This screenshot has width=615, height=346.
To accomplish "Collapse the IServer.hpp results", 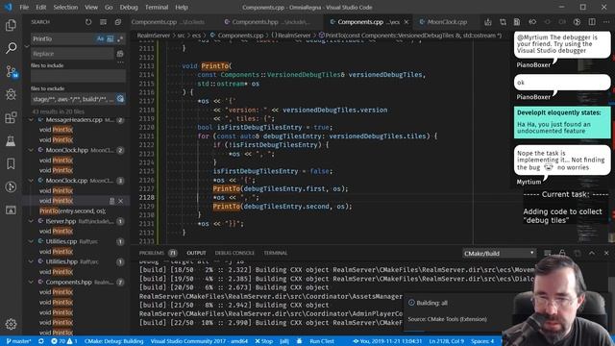I will click(31, 221).
